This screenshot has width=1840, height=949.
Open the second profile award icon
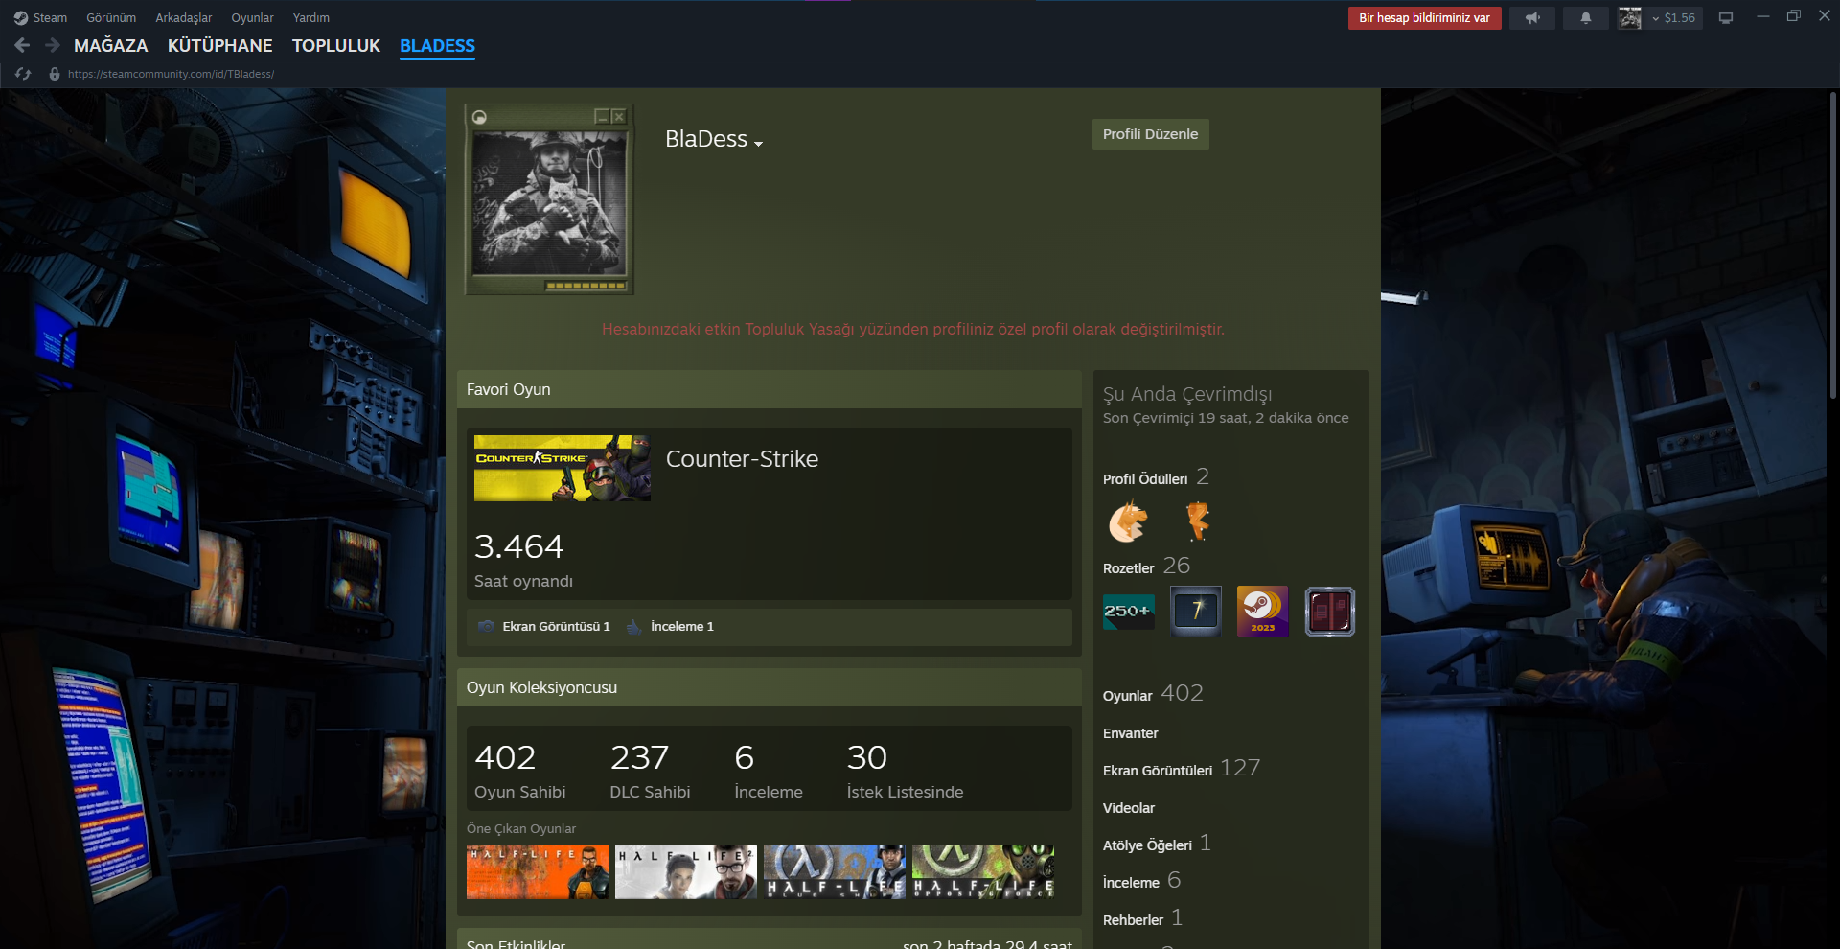tap(1197, 522)
